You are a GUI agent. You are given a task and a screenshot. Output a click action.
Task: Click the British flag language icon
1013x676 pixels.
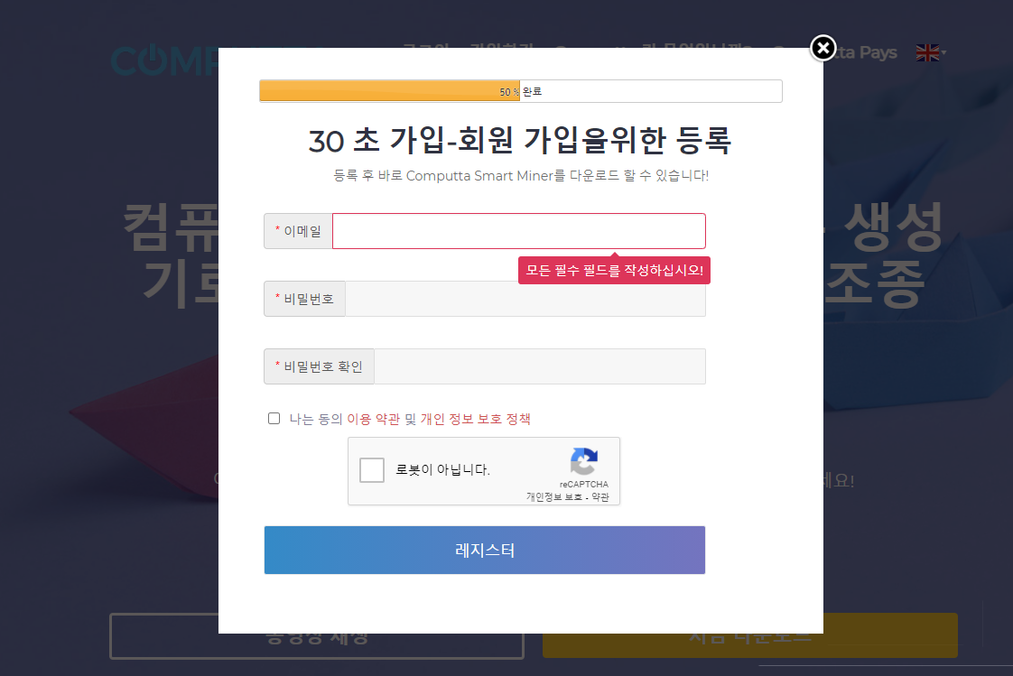[x=926, y=52]
